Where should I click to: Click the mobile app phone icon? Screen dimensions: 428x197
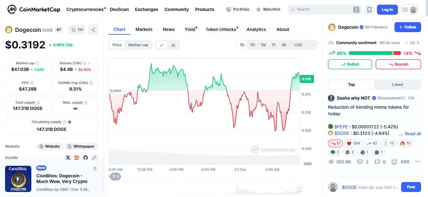pyautogui.click(x=369, y=10)
